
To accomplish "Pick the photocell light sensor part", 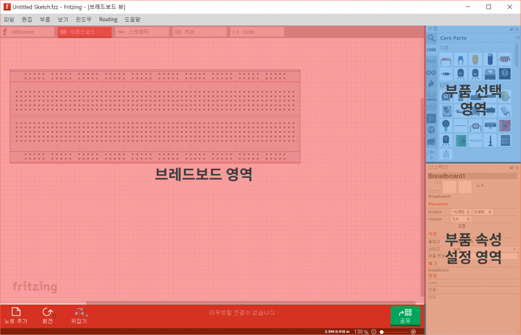I will coord(475,126).
